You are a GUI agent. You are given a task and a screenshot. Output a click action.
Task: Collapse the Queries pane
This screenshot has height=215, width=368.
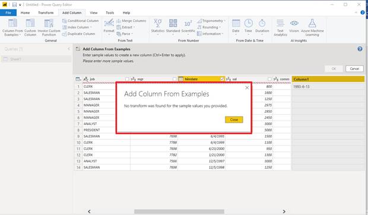click(69, 49)
